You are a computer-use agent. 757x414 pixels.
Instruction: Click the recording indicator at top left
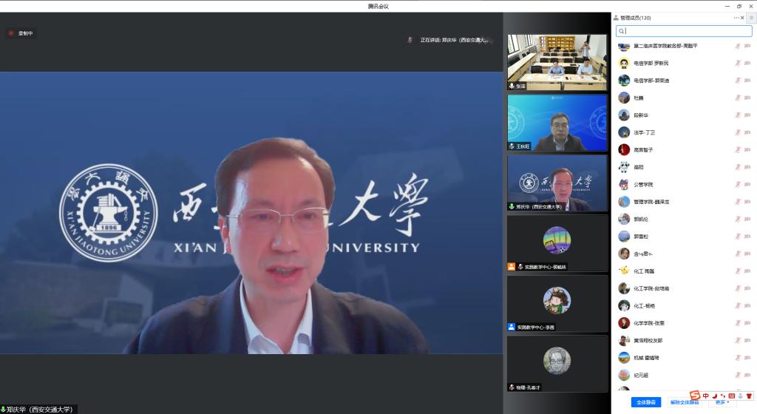pyautogui.click(x=21, y=33)
